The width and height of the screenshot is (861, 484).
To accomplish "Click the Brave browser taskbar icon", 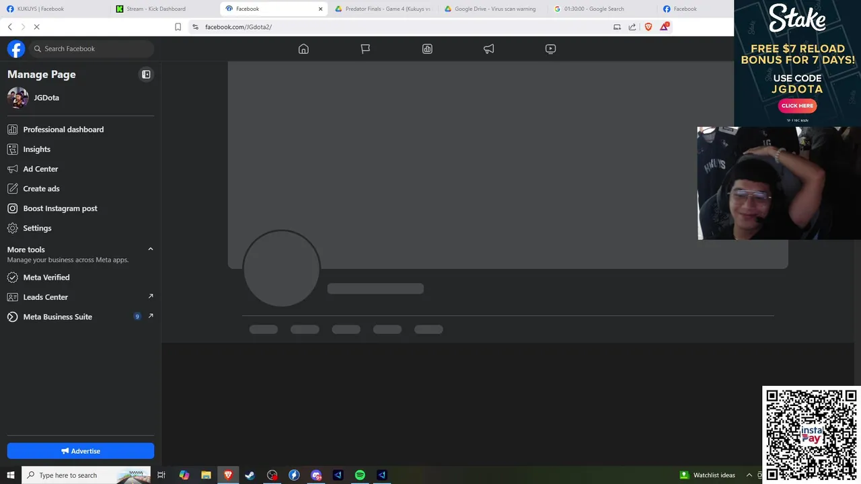I will point(228,475).
